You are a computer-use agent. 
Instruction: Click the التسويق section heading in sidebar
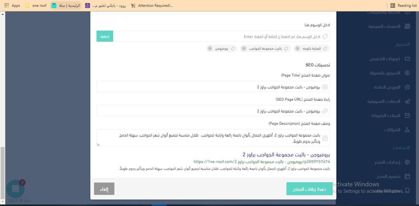pos(403,44)
